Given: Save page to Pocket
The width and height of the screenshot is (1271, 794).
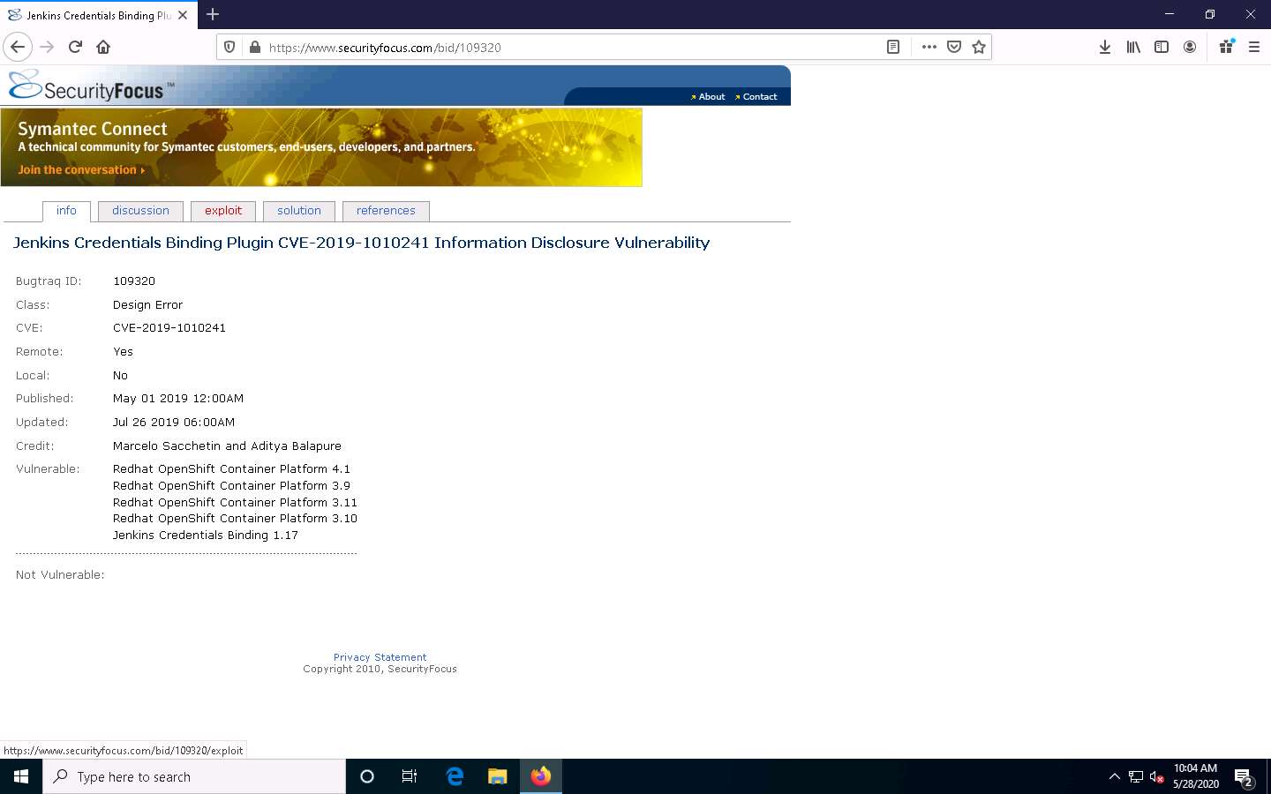Looking at the screenshot, I should [x=954, y=48].
